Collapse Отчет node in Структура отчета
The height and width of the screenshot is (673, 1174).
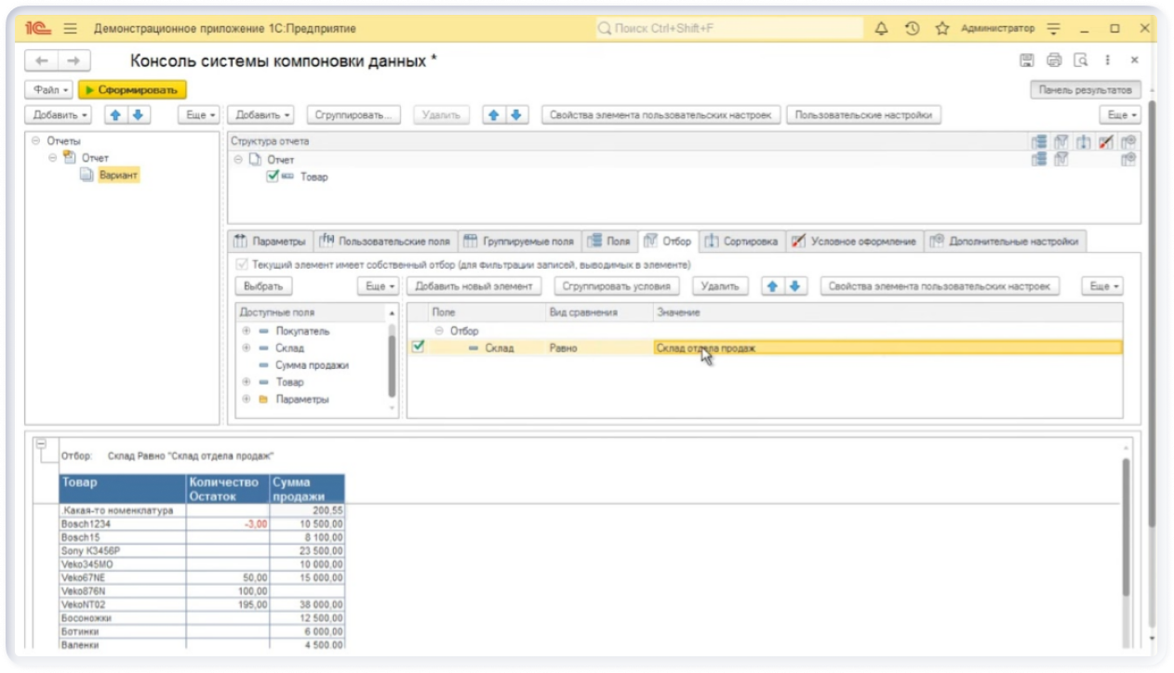[239, 160]
